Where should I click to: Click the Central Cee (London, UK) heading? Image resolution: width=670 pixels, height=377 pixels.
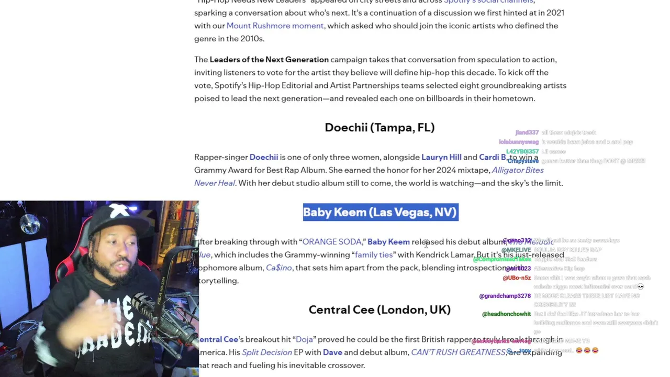[379, 309]
